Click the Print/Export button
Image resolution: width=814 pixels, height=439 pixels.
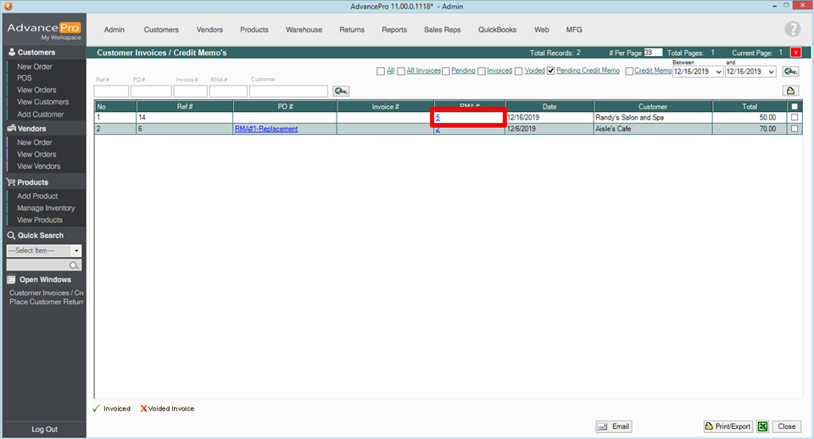coord(728,426)
